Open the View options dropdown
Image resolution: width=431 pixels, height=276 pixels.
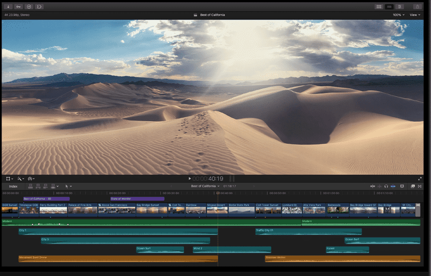point(415,15)
